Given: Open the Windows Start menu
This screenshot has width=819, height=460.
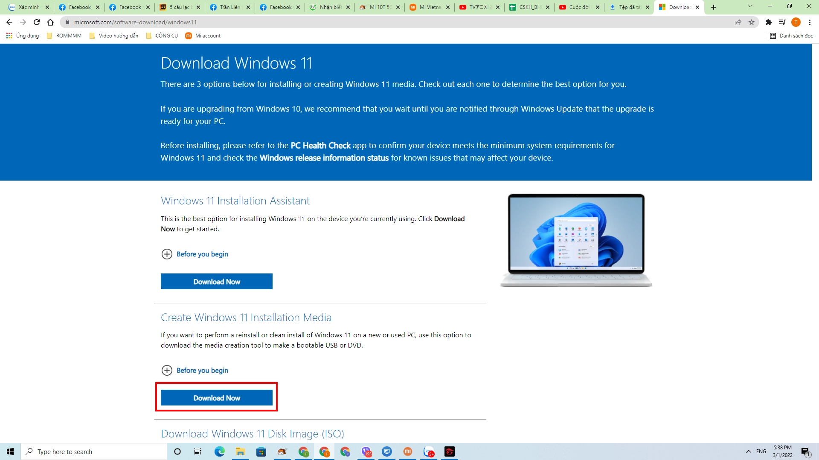Looking at the screenshot, I should 10,451.
